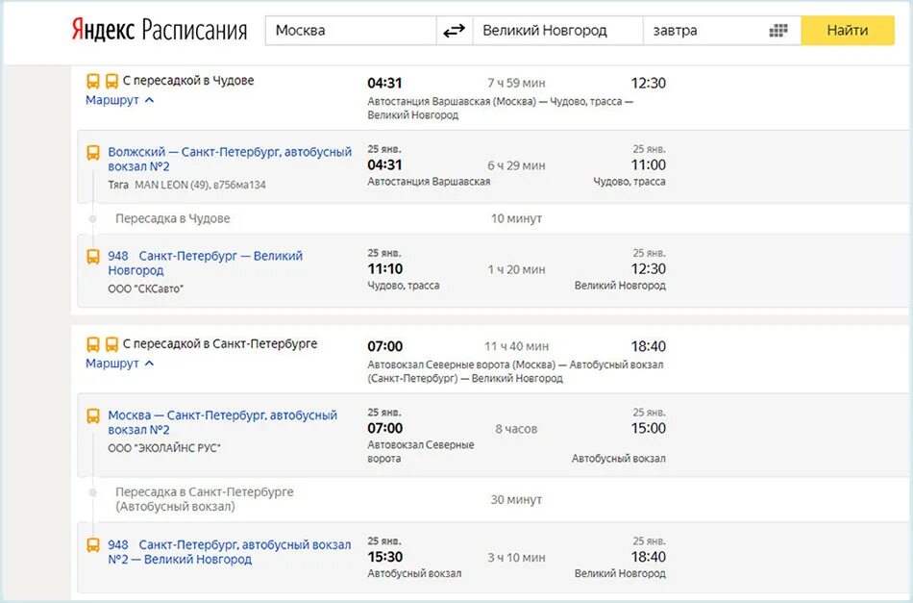Click the duration 8 часов
Image resolution: width=913 pixels, height=603 pixels.
click(516, 429)
